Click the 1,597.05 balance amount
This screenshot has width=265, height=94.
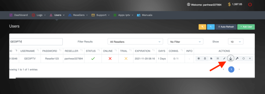(x=237, y=4)
